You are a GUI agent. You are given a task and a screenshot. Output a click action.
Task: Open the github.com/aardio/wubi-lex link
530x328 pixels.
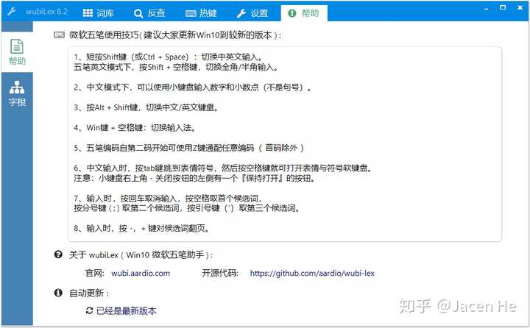[x=312, y=273]
